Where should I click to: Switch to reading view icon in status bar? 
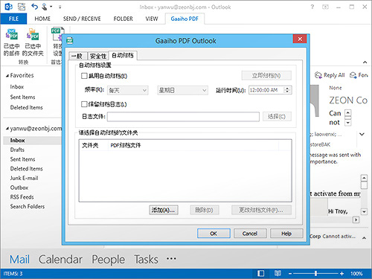(278, 273)
